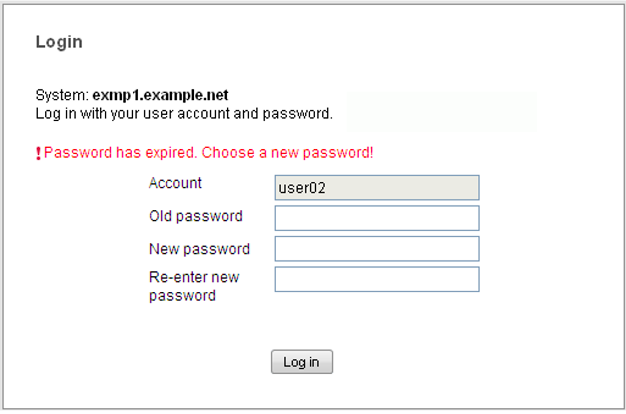
Task: Click the Password has expired message
Action: pos(121,153)
